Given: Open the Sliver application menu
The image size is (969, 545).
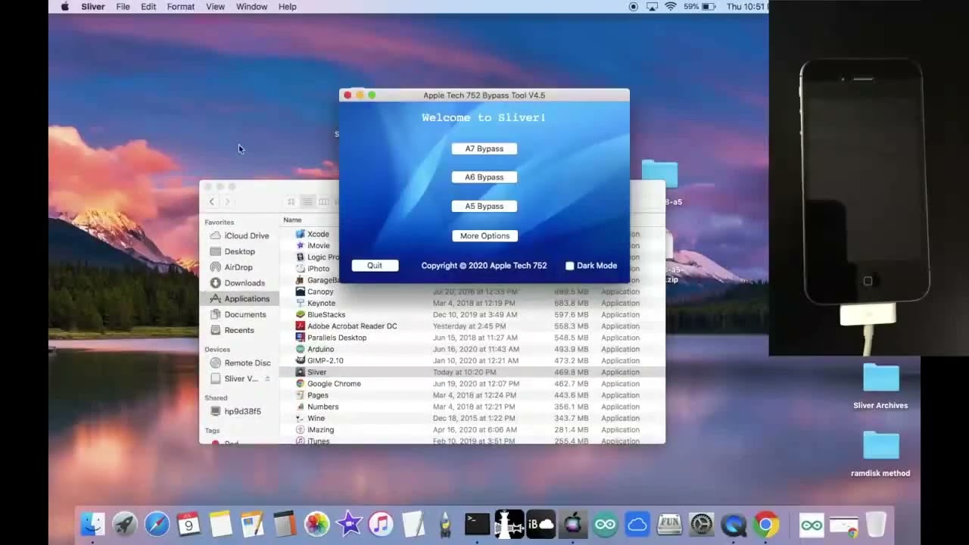Looking at the screenshot, I should pyautogui.click(x=93, y=7).
